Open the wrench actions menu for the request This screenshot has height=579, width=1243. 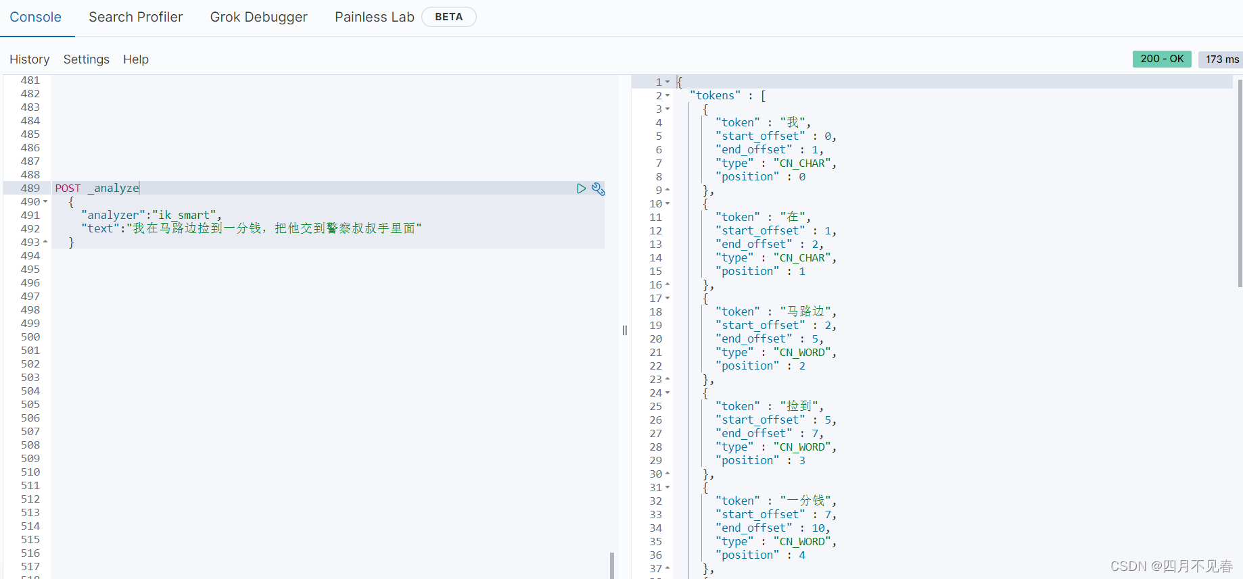(599, 188)
